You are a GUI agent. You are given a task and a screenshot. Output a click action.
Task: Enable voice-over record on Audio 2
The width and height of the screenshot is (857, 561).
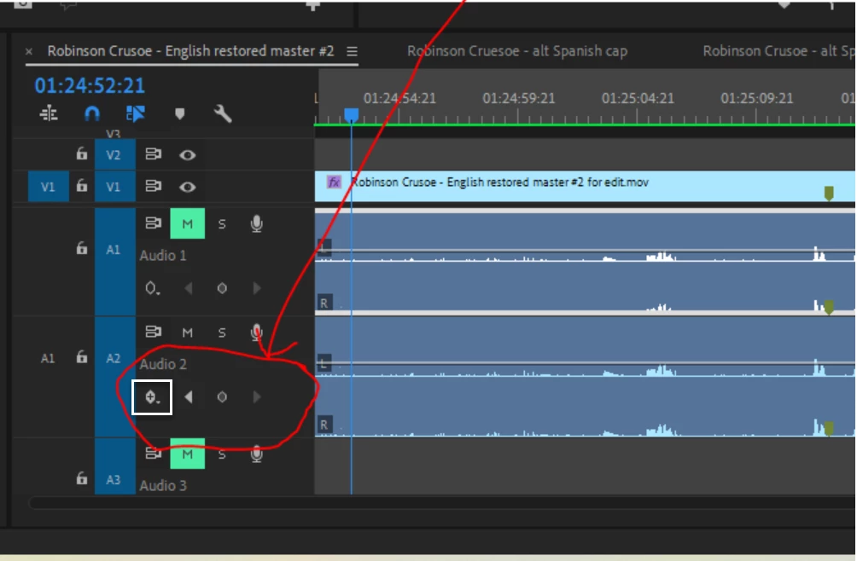click(x=256, y=333)
